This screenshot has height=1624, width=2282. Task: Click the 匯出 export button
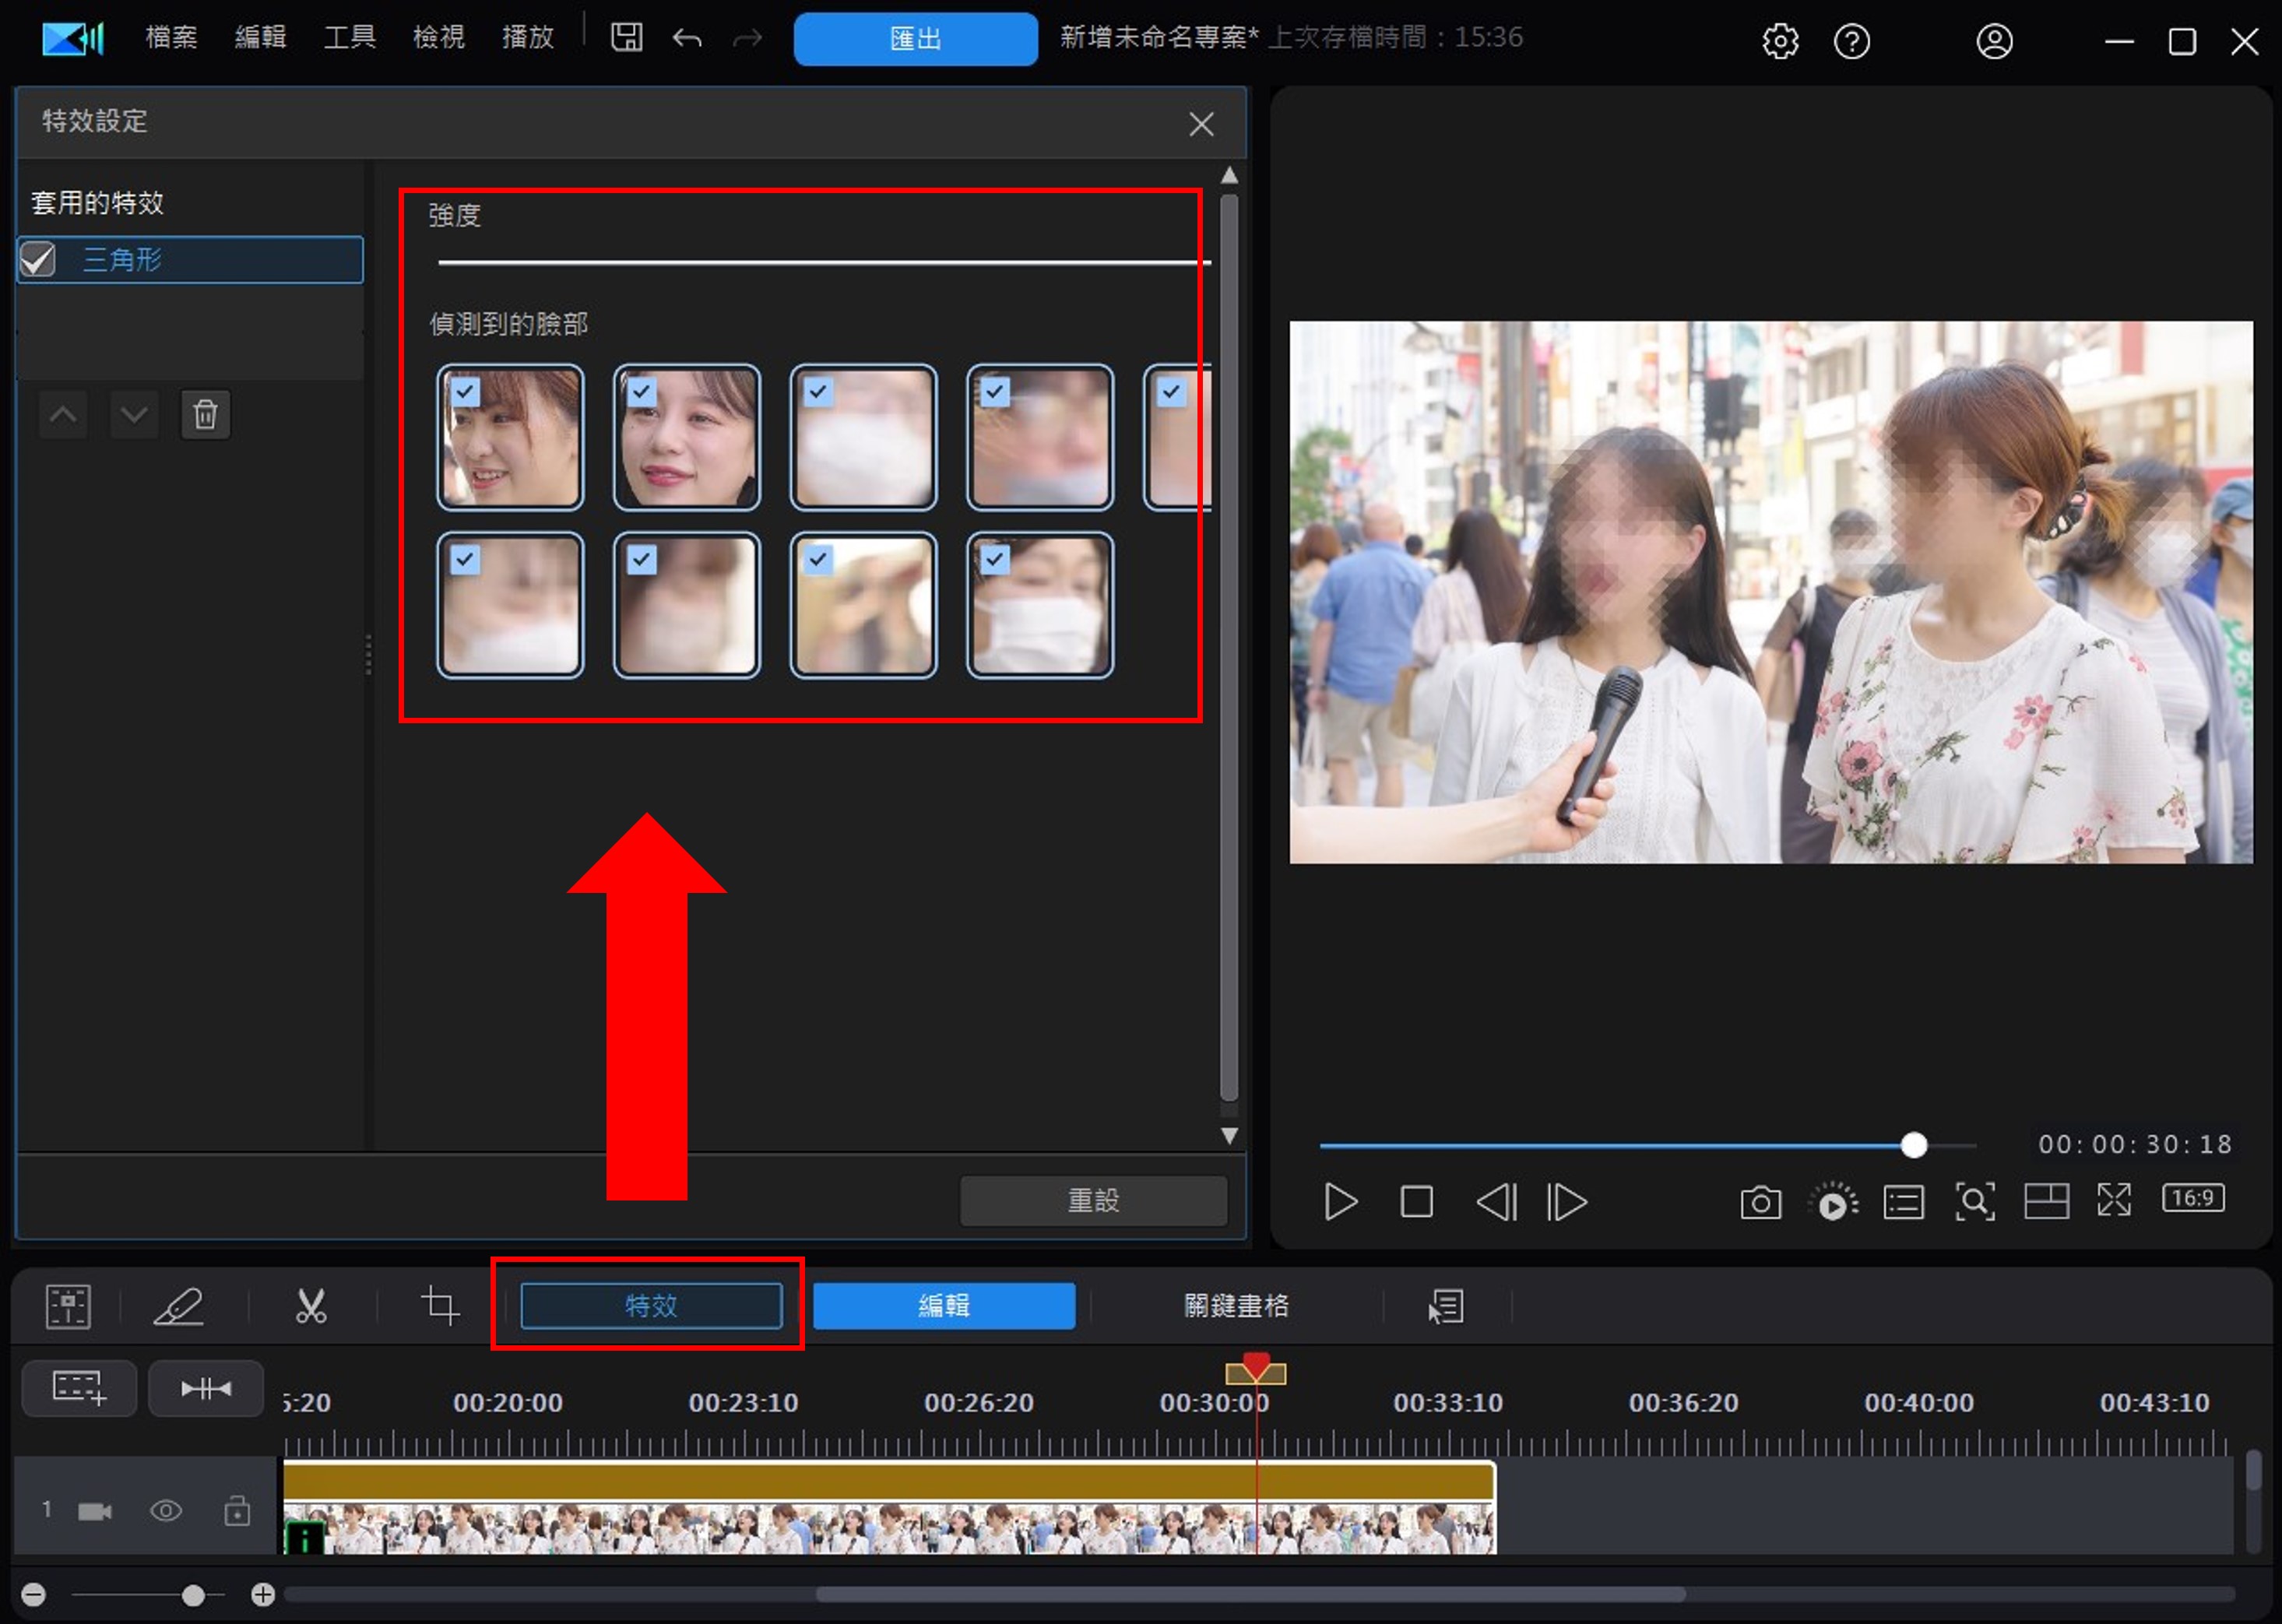point(915,39)
